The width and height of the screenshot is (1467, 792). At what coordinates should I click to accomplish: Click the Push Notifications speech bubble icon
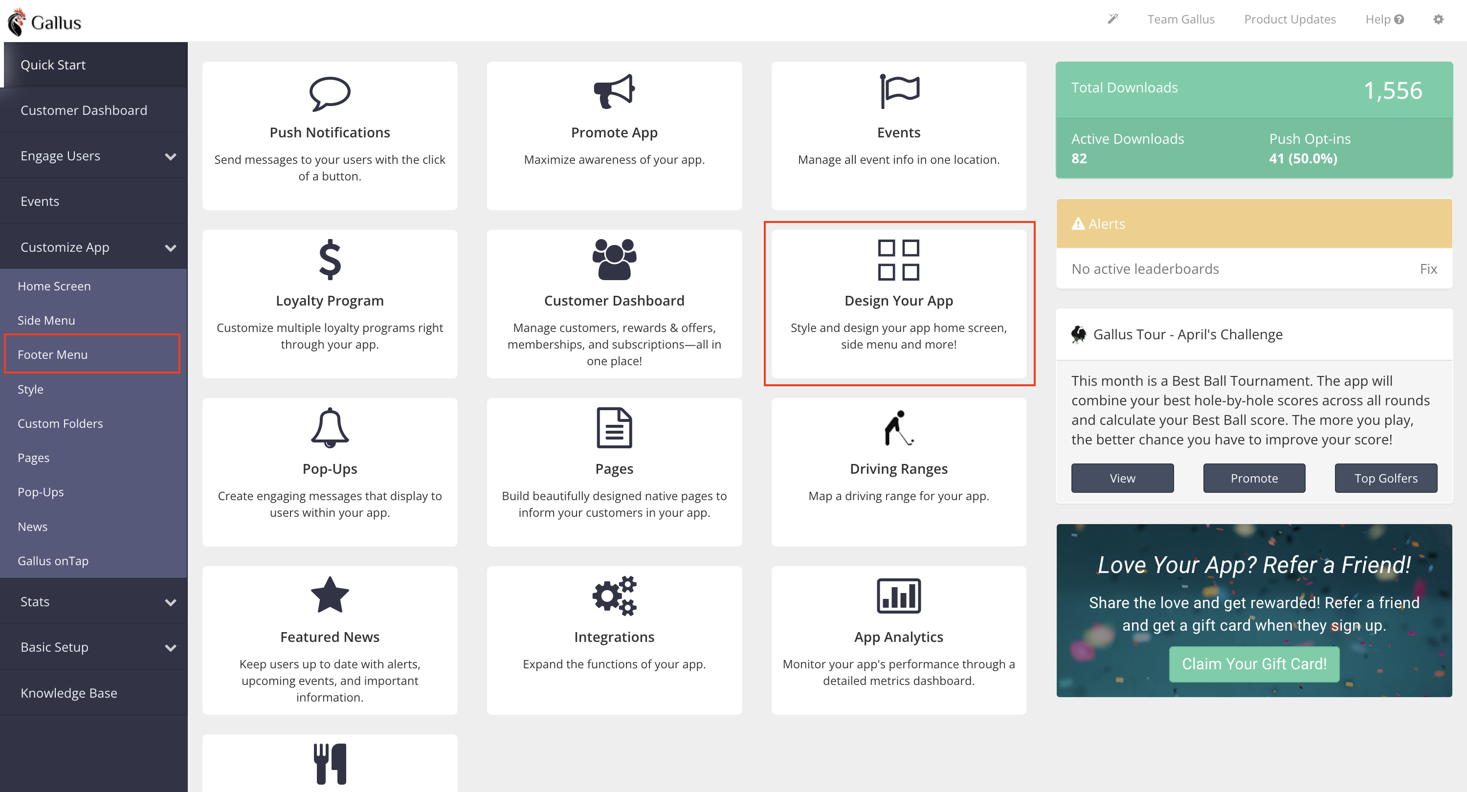330,93
